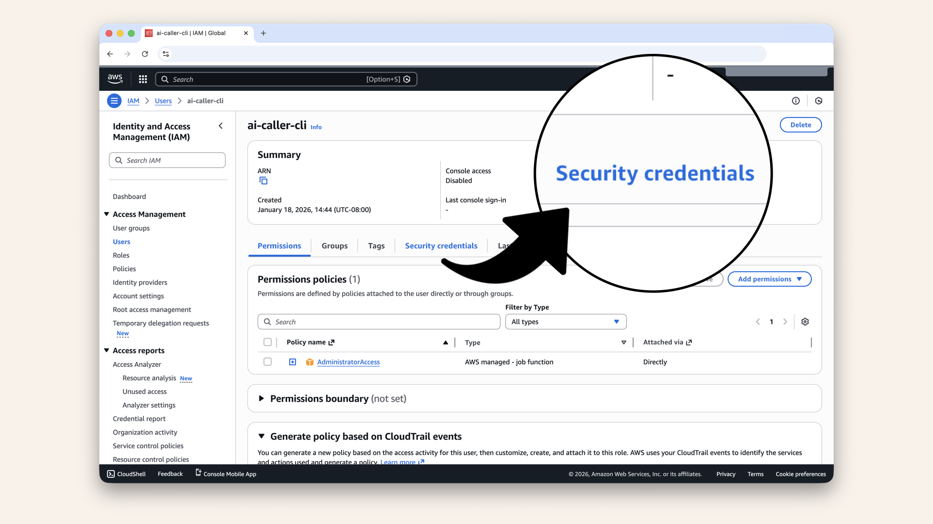Screen dimensions: 933x524
Task: Select the AdministratorAccess row checkbox
Action: tap(268, 361)
